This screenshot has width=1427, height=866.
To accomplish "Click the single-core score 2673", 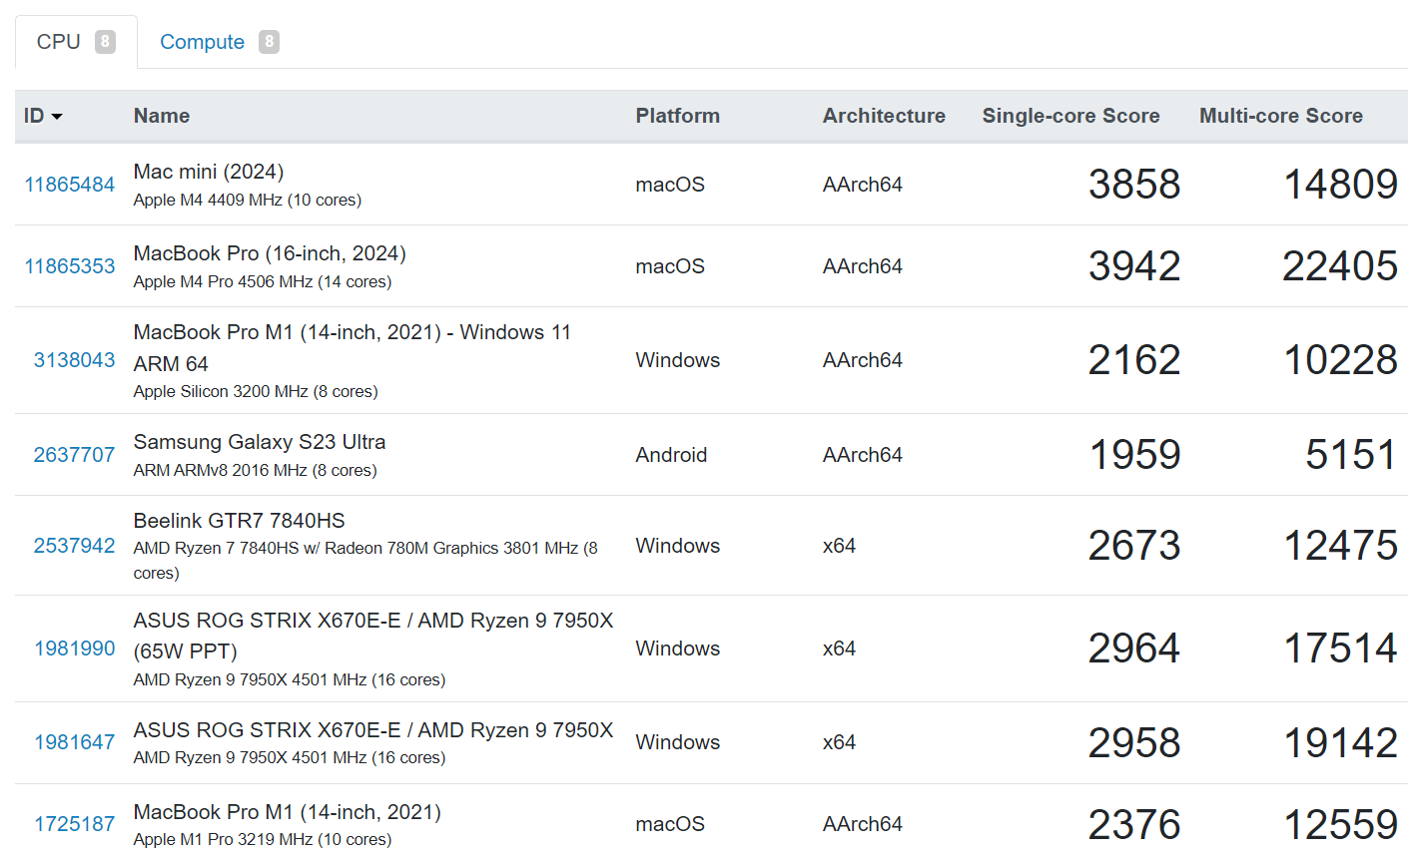I will [x=1134, y=546].
